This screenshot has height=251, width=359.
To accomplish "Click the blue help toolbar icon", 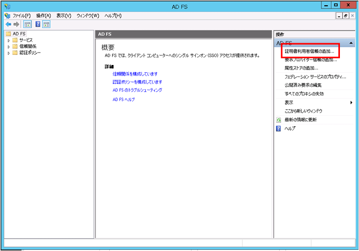I will pyautogui.click(x=38, y=24).
